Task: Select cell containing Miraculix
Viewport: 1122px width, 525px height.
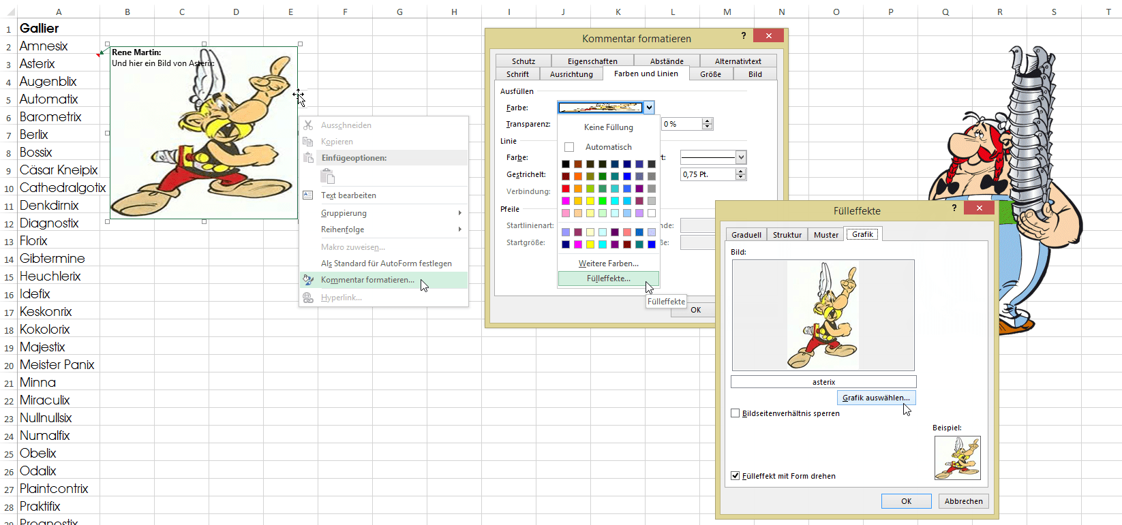Action: tap(59, 400)
